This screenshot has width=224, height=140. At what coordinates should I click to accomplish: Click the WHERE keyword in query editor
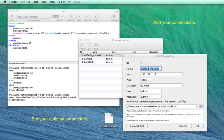point(12,41)
